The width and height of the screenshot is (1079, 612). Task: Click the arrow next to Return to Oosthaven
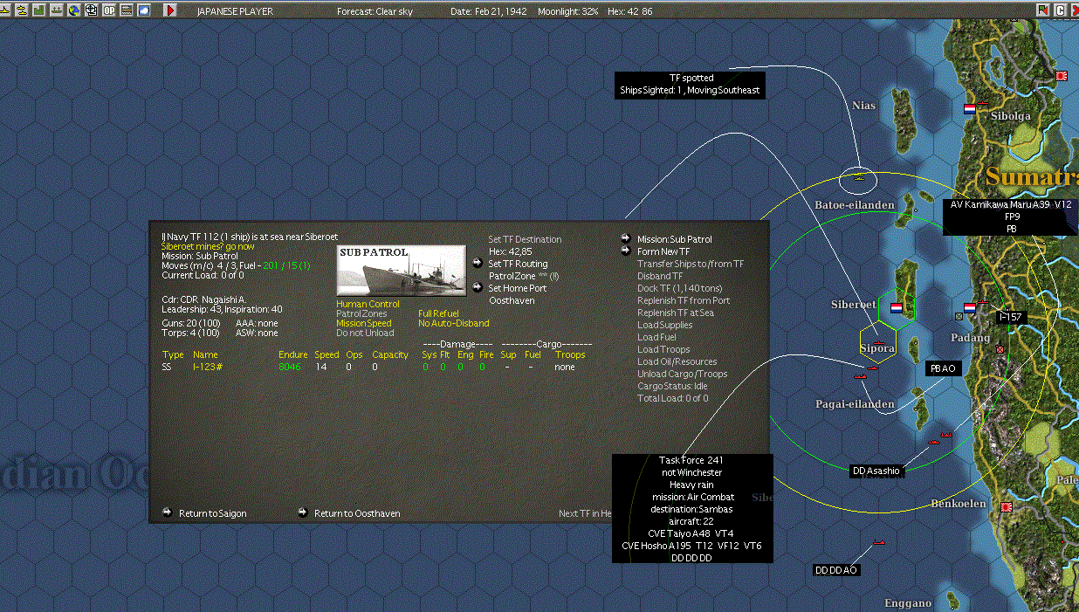[303, 512]
